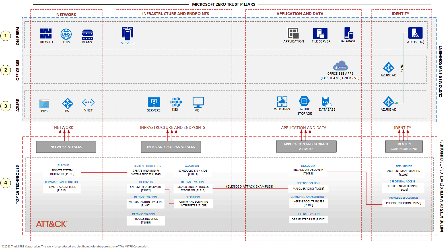Select the Azure Storage icon
The width and height of the screenshot is (447, 250).
(304, 101)
